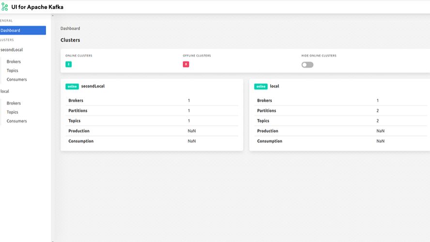Open Topics under local cluster

(12, 112)
